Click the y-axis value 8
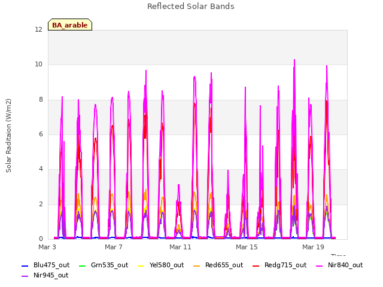 click(41, 100)
